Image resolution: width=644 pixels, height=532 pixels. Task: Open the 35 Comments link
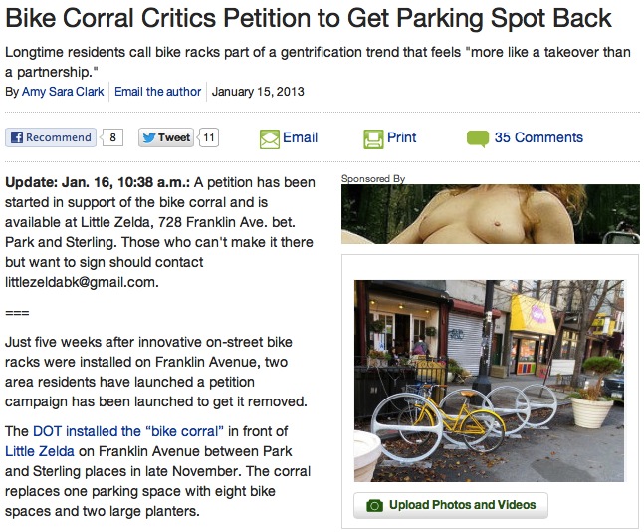pos(538,137)
